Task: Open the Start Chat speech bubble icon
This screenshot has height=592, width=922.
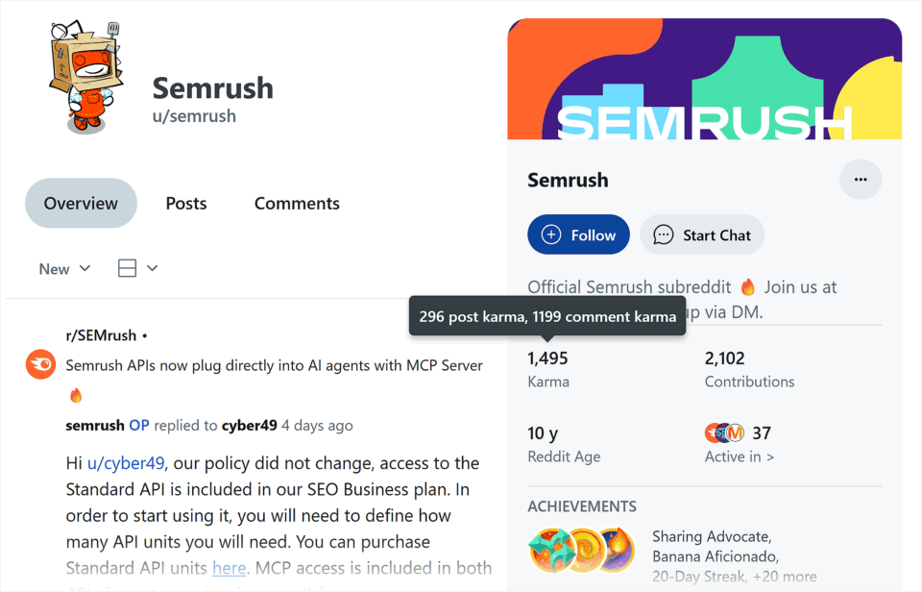Action: [x=662, y=234]
